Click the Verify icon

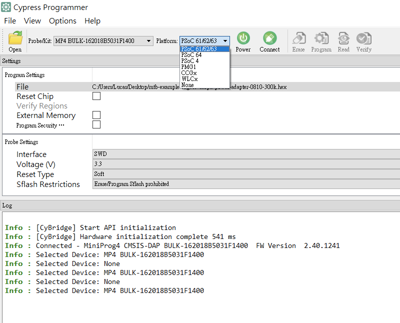363,38
